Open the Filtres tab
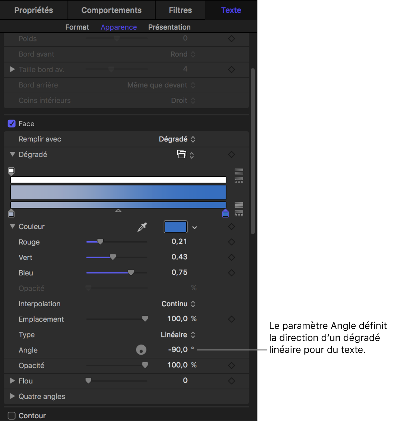This screenshot has height=421, width=396. click(x=180, y=10)
